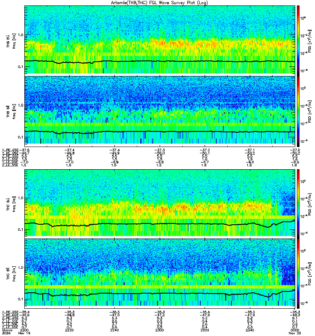
Task: Click the '-47.2' Y_RE_GSE value
Action: coord(160,315)
